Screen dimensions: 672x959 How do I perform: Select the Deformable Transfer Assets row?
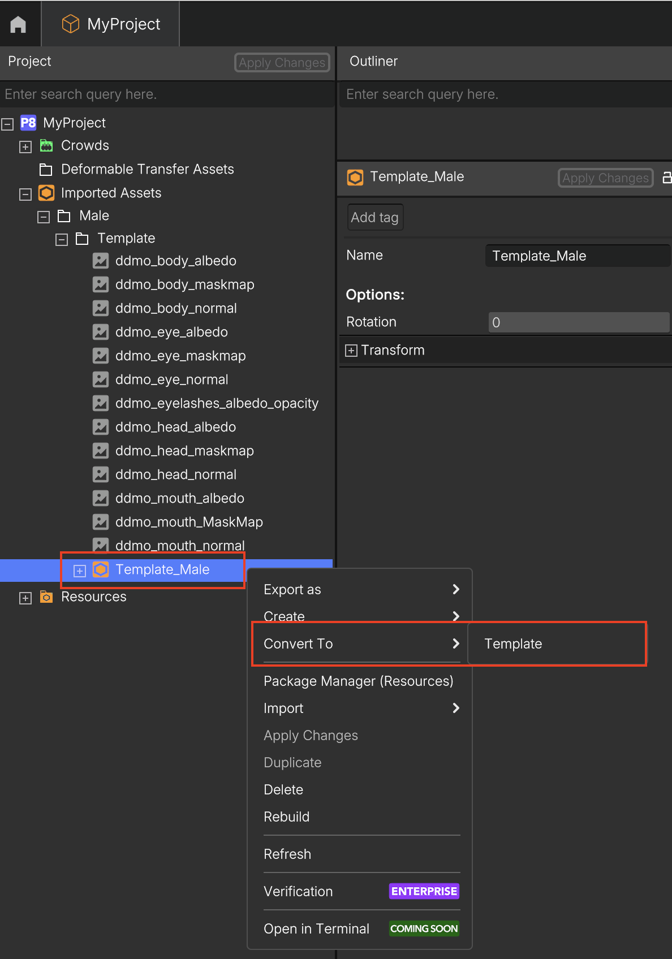click(x=167, y=169)
